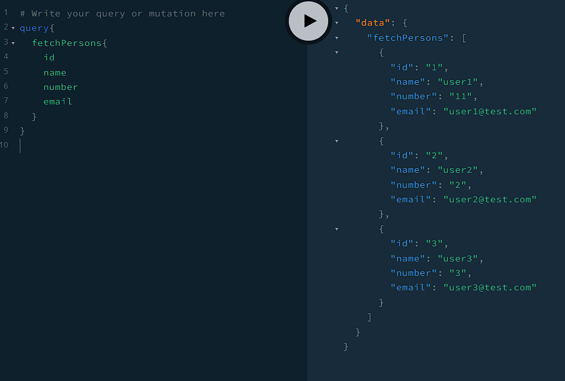Click the Play button to execute the query
The image size is (565, 381).
click(308, 21)
